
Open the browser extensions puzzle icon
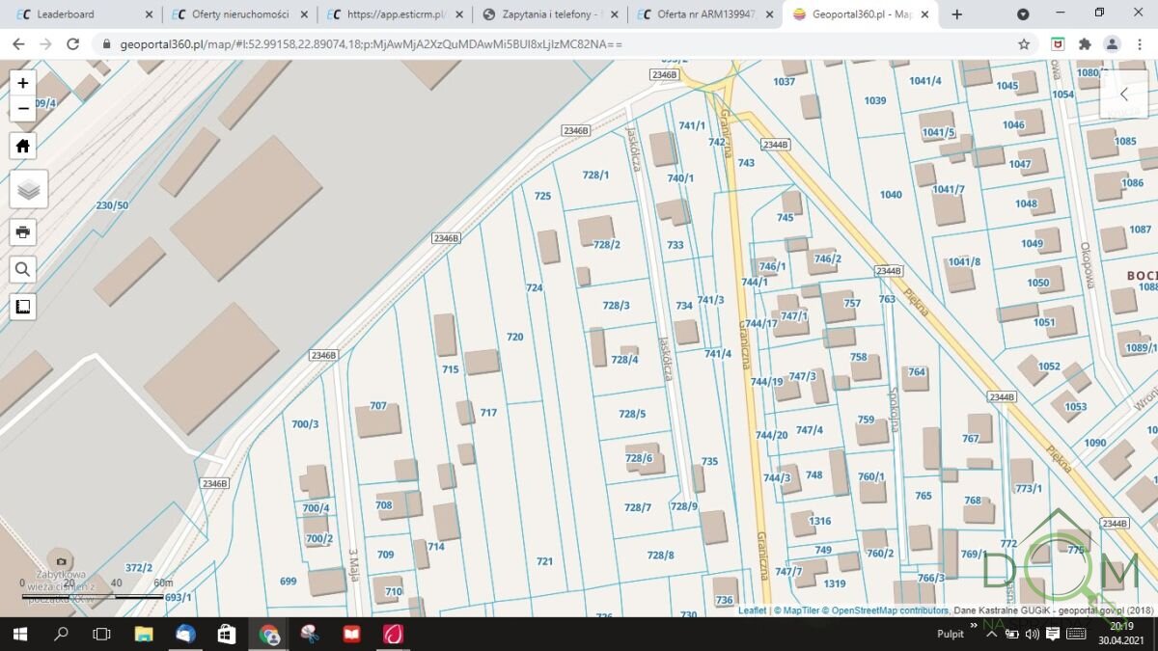point(1085,44)
